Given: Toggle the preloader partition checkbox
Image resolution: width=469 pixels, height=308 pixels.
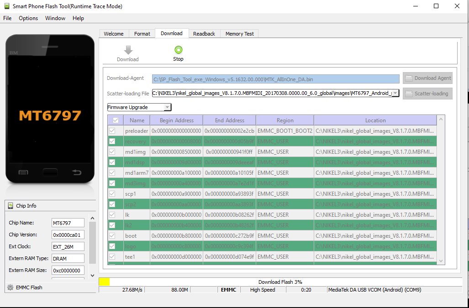Looking at the screenshot, I should click(112, 131).
